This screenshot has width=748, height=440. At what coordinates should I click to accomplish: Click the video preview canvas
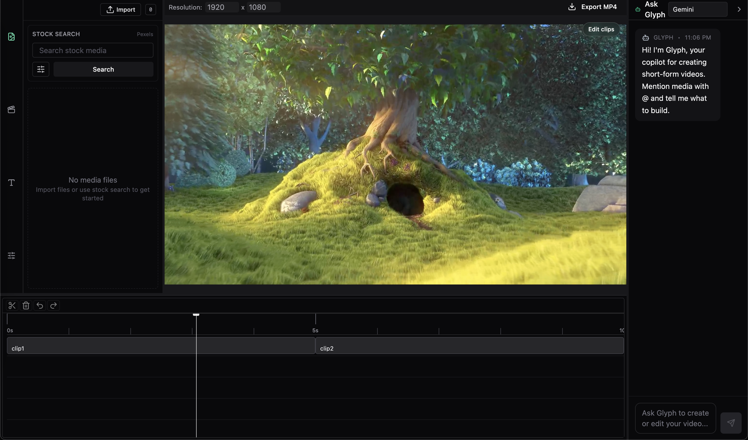[395, 154]
